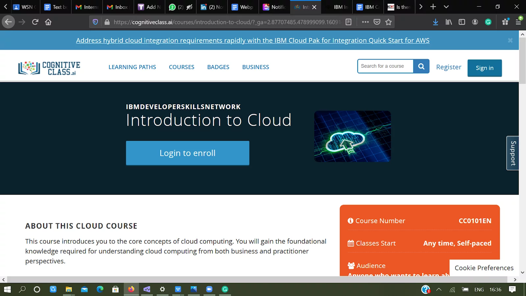
Task: Open Settings gear from taskbar
Action: (162, 289)
